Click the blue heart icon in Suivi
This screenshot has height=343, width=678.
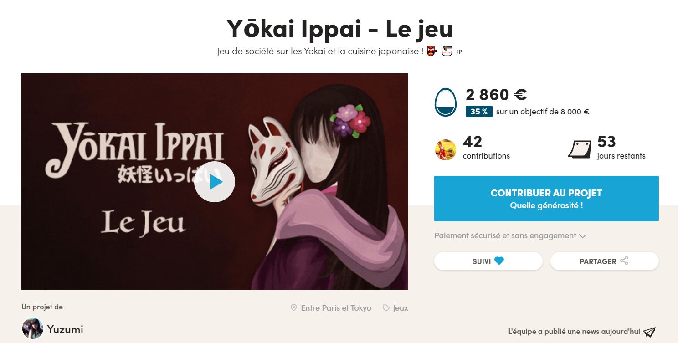coord(499,261)
